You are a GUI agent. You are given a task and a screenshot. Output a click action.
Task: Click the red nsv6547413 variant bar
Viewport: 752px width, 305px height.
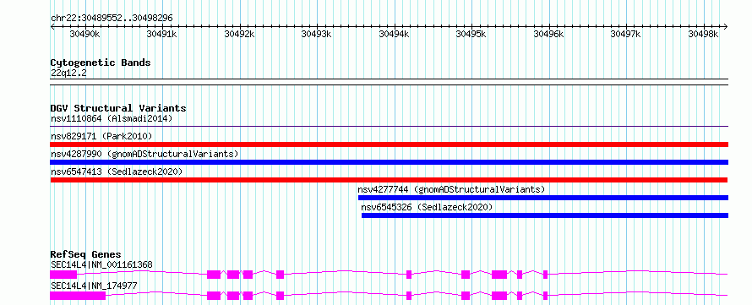pyautogui.click(x=389, y=180)
